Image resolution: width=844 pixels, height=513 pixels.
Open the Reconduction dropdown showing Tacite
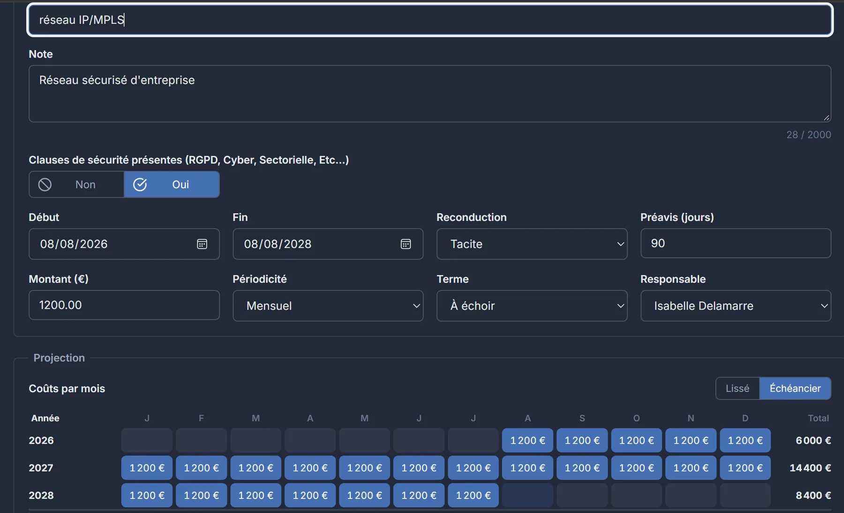(532, 244)
